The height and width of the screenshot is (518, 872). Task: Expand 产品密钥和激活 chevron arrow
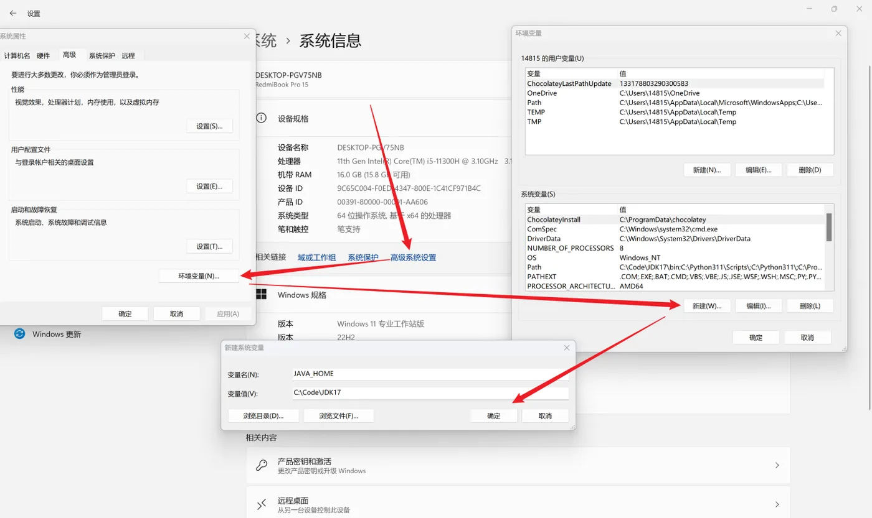pos(777,465)
